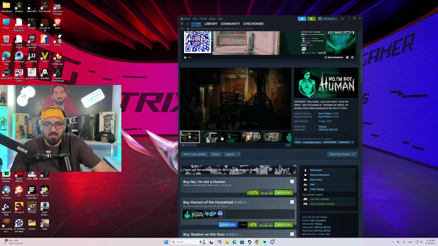Pop out the broadcast in new window
Viewport: 438px width, 246px height.
(x=352, y=57)
